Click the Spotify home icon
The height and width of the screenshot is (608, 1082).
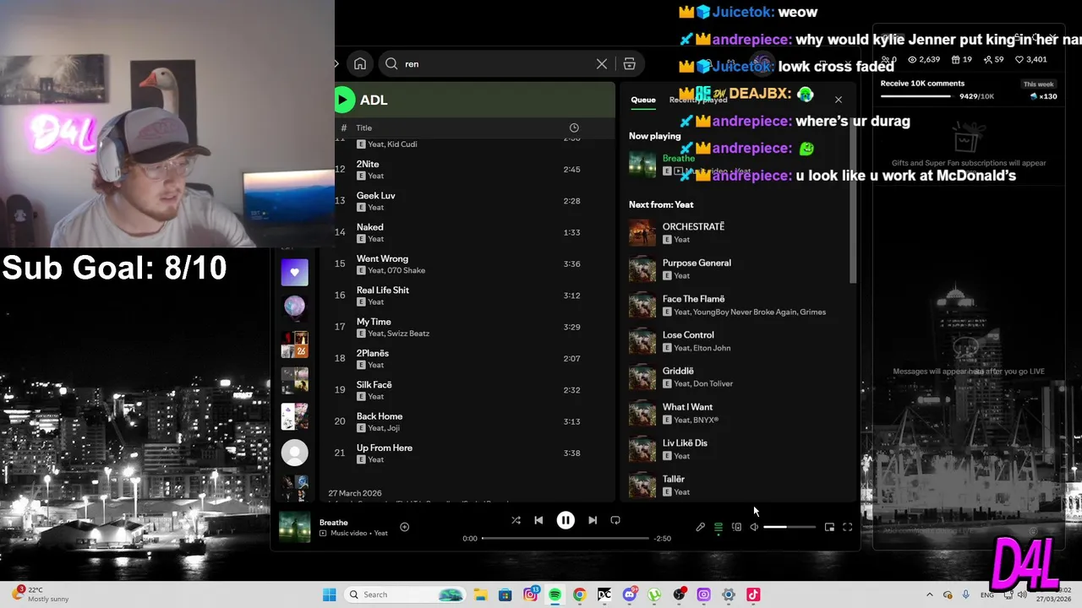click(x=360, y=63)
